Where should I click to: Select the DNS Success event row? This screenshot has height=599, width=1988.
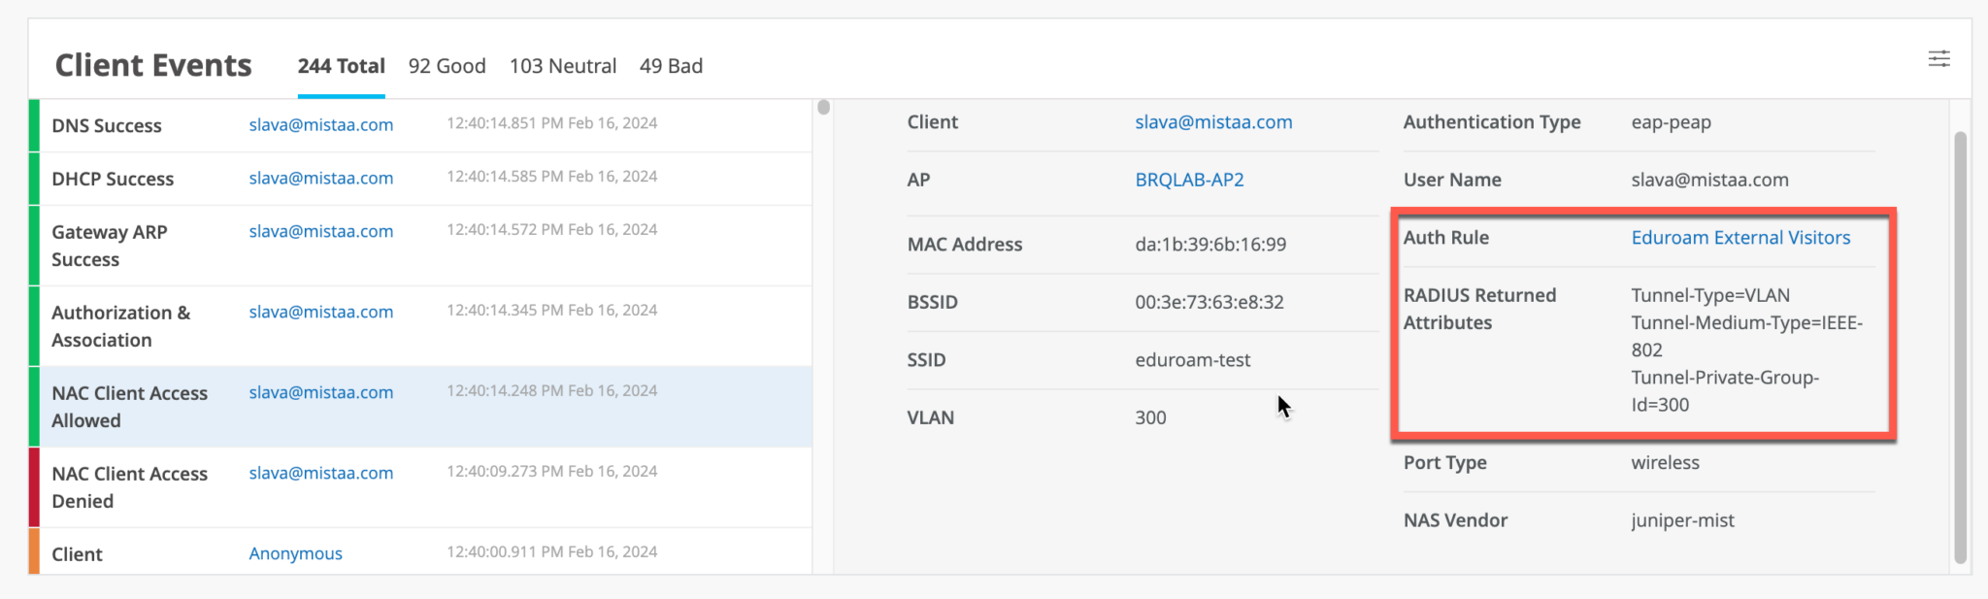click(107, 125)
